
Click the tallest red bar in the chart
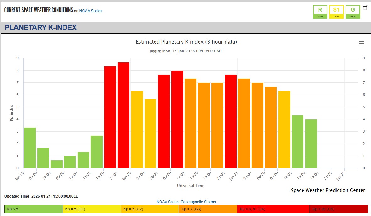pos(123,115)
